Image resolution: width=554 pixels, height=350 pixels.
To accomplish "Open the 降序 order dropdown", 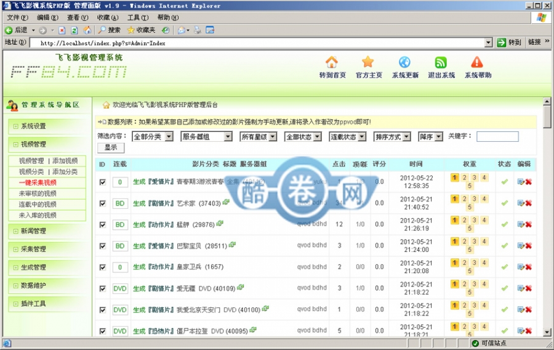I will [430, 136].
